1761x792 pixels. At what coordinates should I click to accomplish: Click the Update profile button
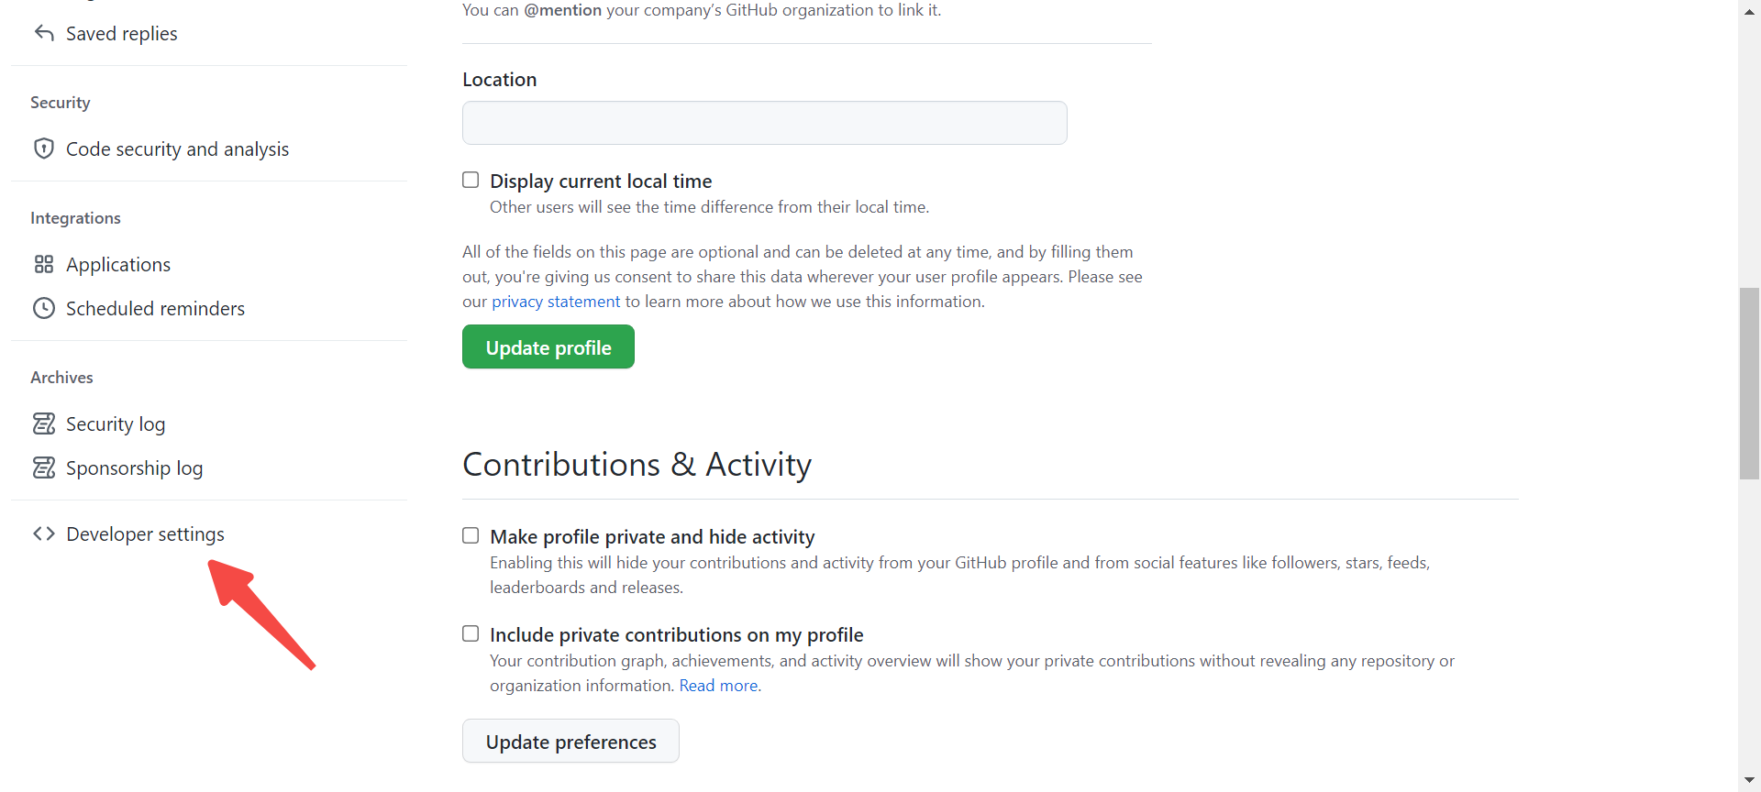click(x=548, y=346)
